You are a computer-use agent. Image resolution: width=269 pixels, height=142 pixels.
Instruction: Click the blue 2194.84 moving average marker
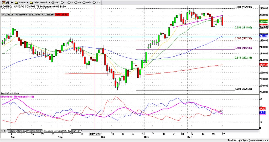(x=264, y=36)
